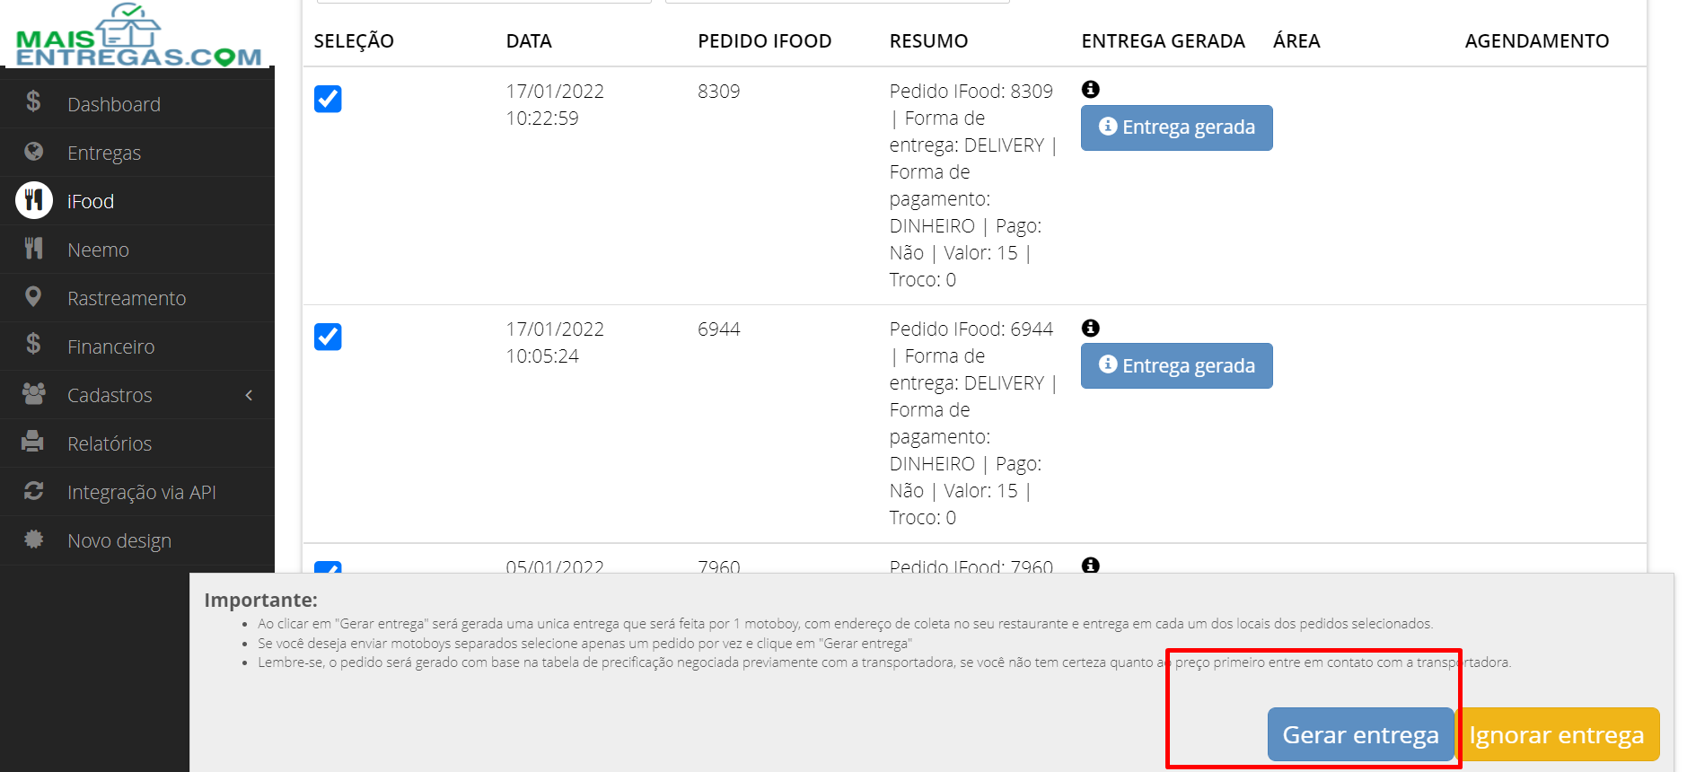Viewport: 1687px width, 772px height.
Task: Uncheck the selection box for order 6944
Action: tap(328, 337)
